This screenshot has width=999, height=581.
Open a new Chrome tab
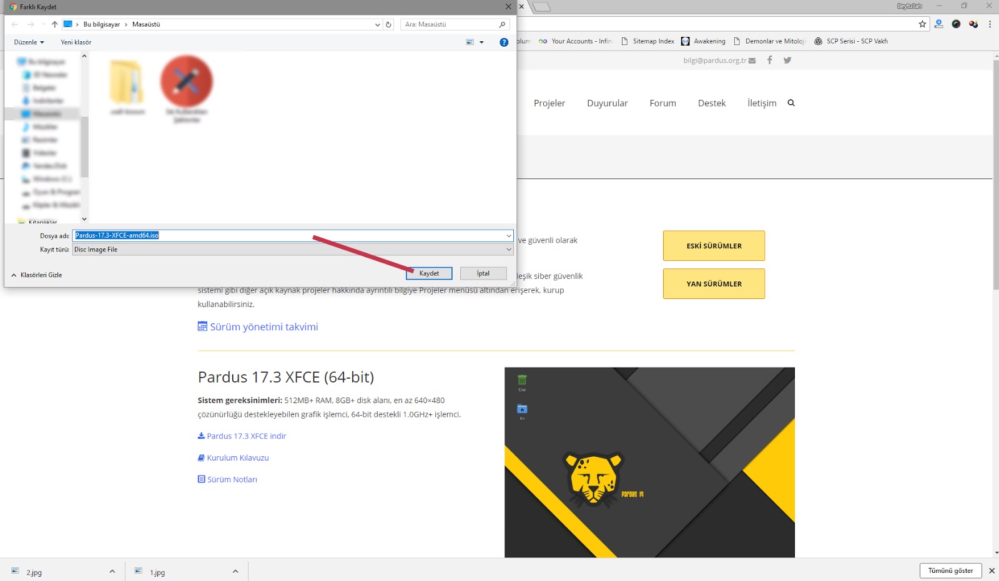(541, 7)
